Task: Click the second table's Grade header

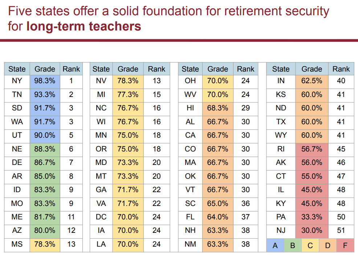Action: click(128, 69)
